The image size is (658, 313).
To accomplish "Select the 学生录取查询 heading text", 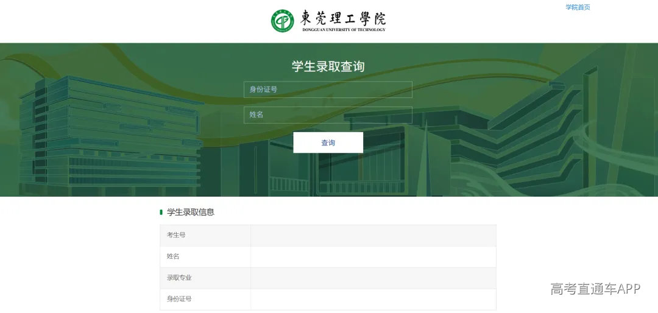I will [x=328, y=66].
